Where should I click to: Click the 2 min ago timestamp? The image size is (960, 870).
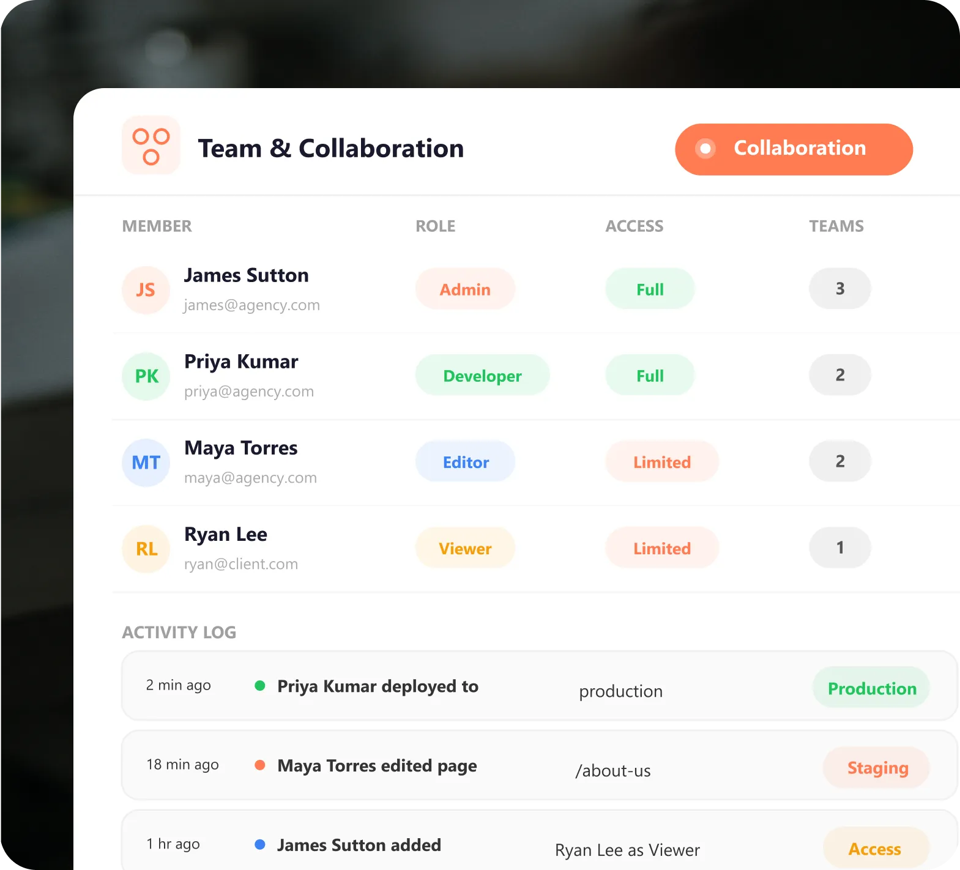tap(178, 685)
